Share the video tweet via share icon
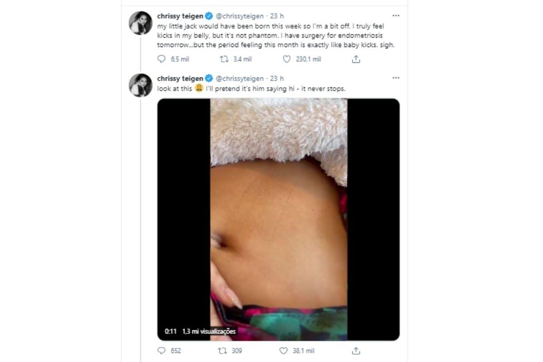 [356, 351]
